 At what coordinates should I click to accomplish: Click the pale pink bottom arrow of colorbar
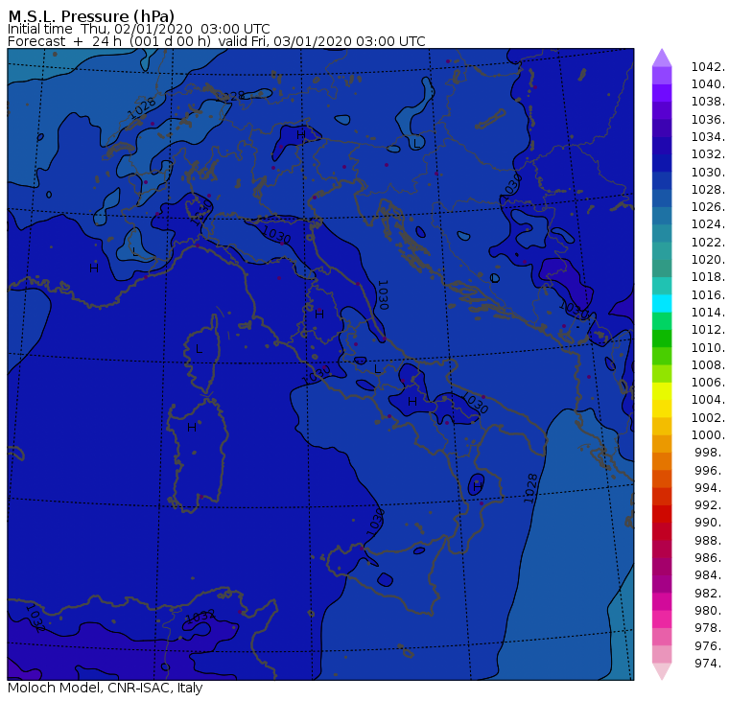click(662, 671)
